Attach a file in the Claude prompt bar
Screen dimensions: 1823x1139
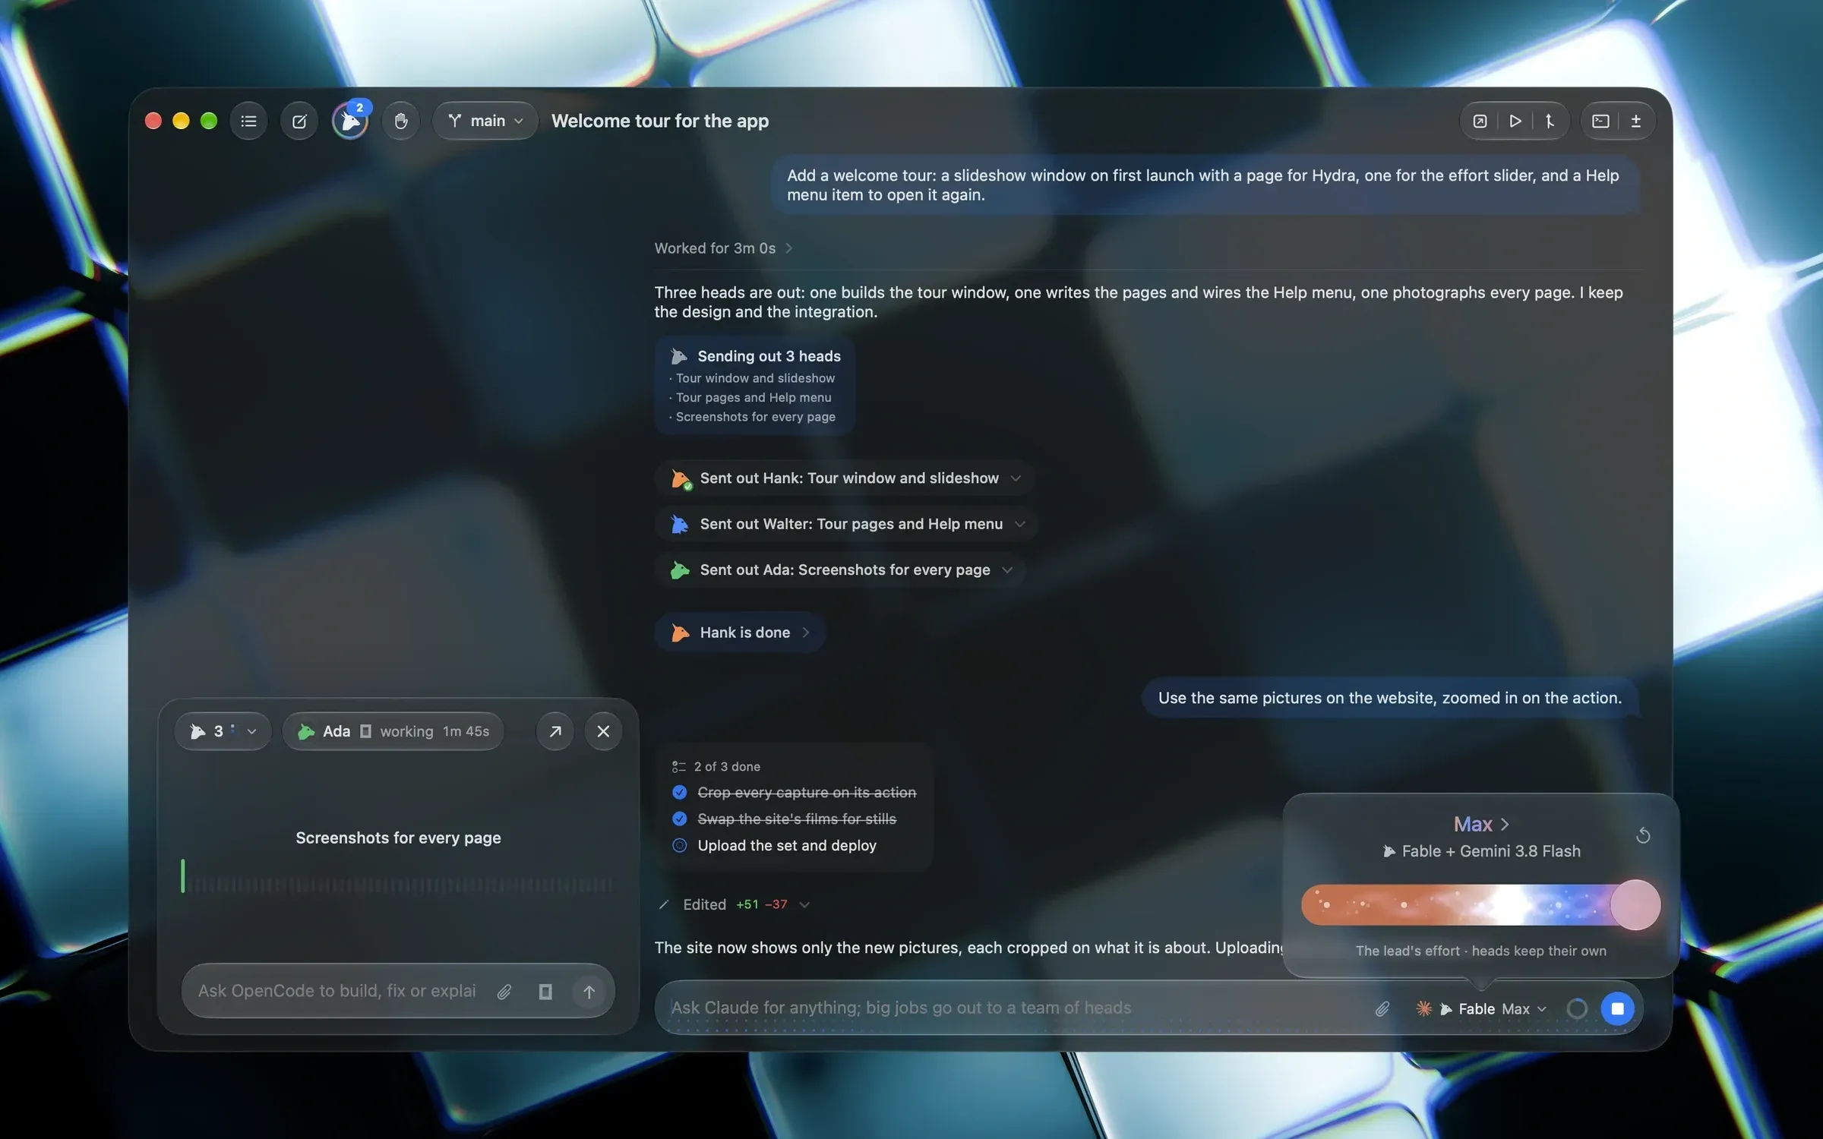click(1382, 1008)
